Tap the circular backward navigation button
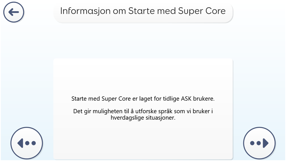This screenshot has width=286, height=161. pos(27,143)
